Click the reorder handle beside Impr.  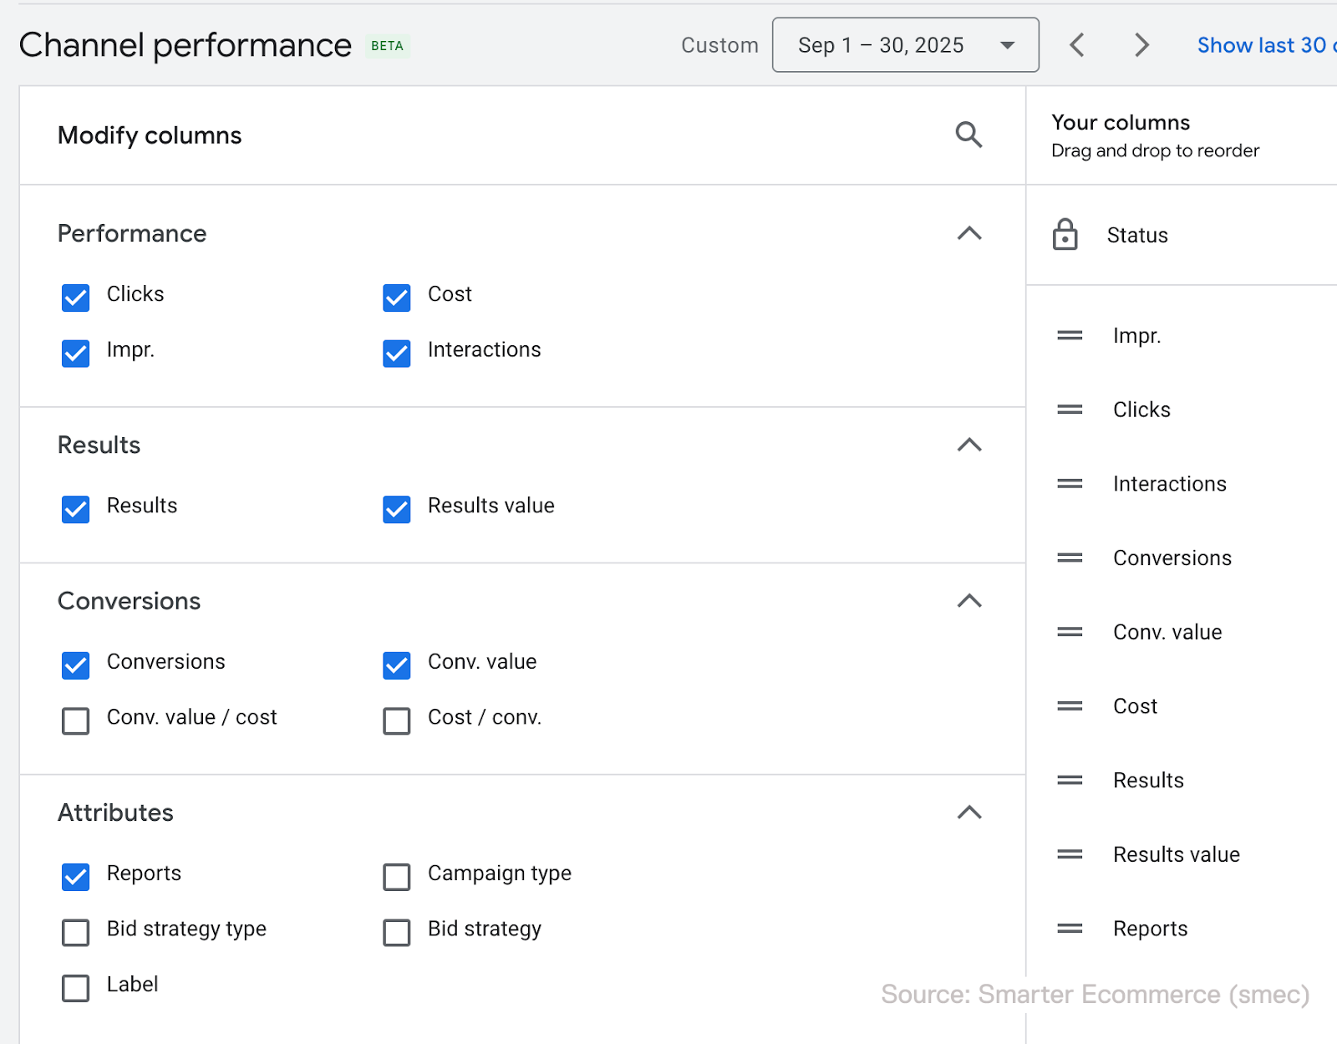[1069, 335]
